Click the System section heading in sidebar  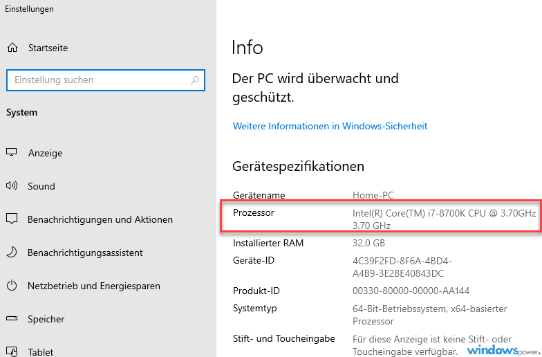point(21,112)
